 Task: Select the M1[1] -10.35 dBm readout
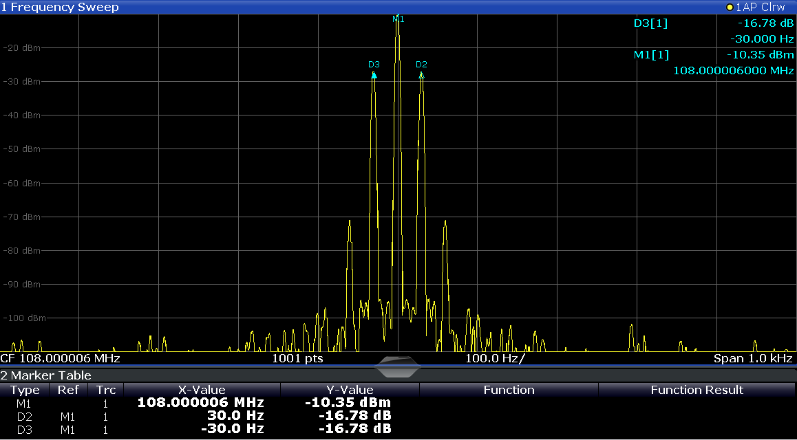[x=760, y=54]
